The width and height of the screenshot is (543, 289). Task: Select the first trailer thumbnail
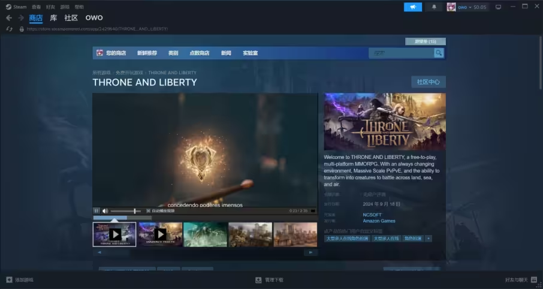point(114,234)
